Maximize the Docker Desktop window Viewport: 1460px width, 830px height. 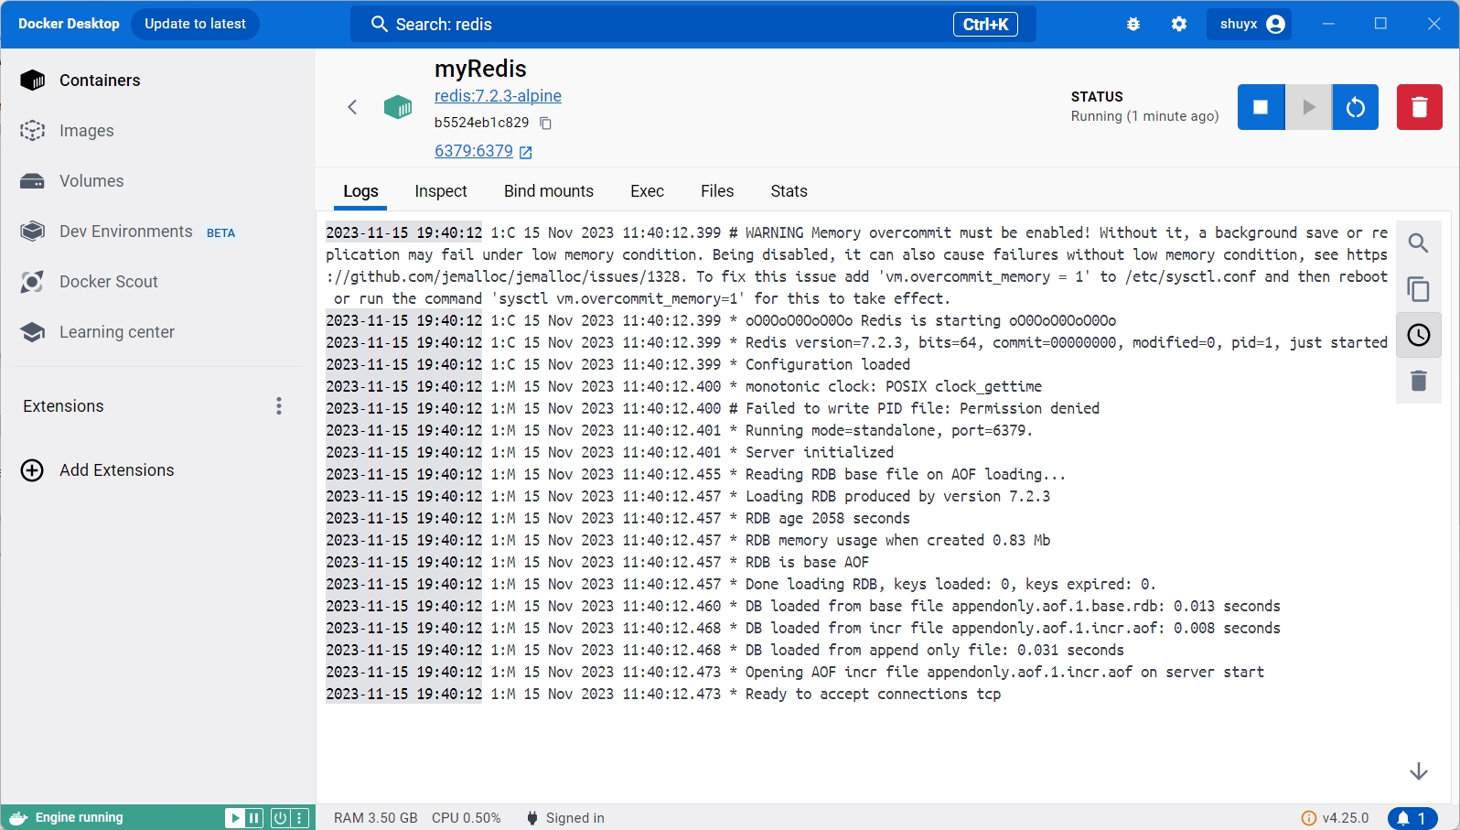coord(1380,24)
